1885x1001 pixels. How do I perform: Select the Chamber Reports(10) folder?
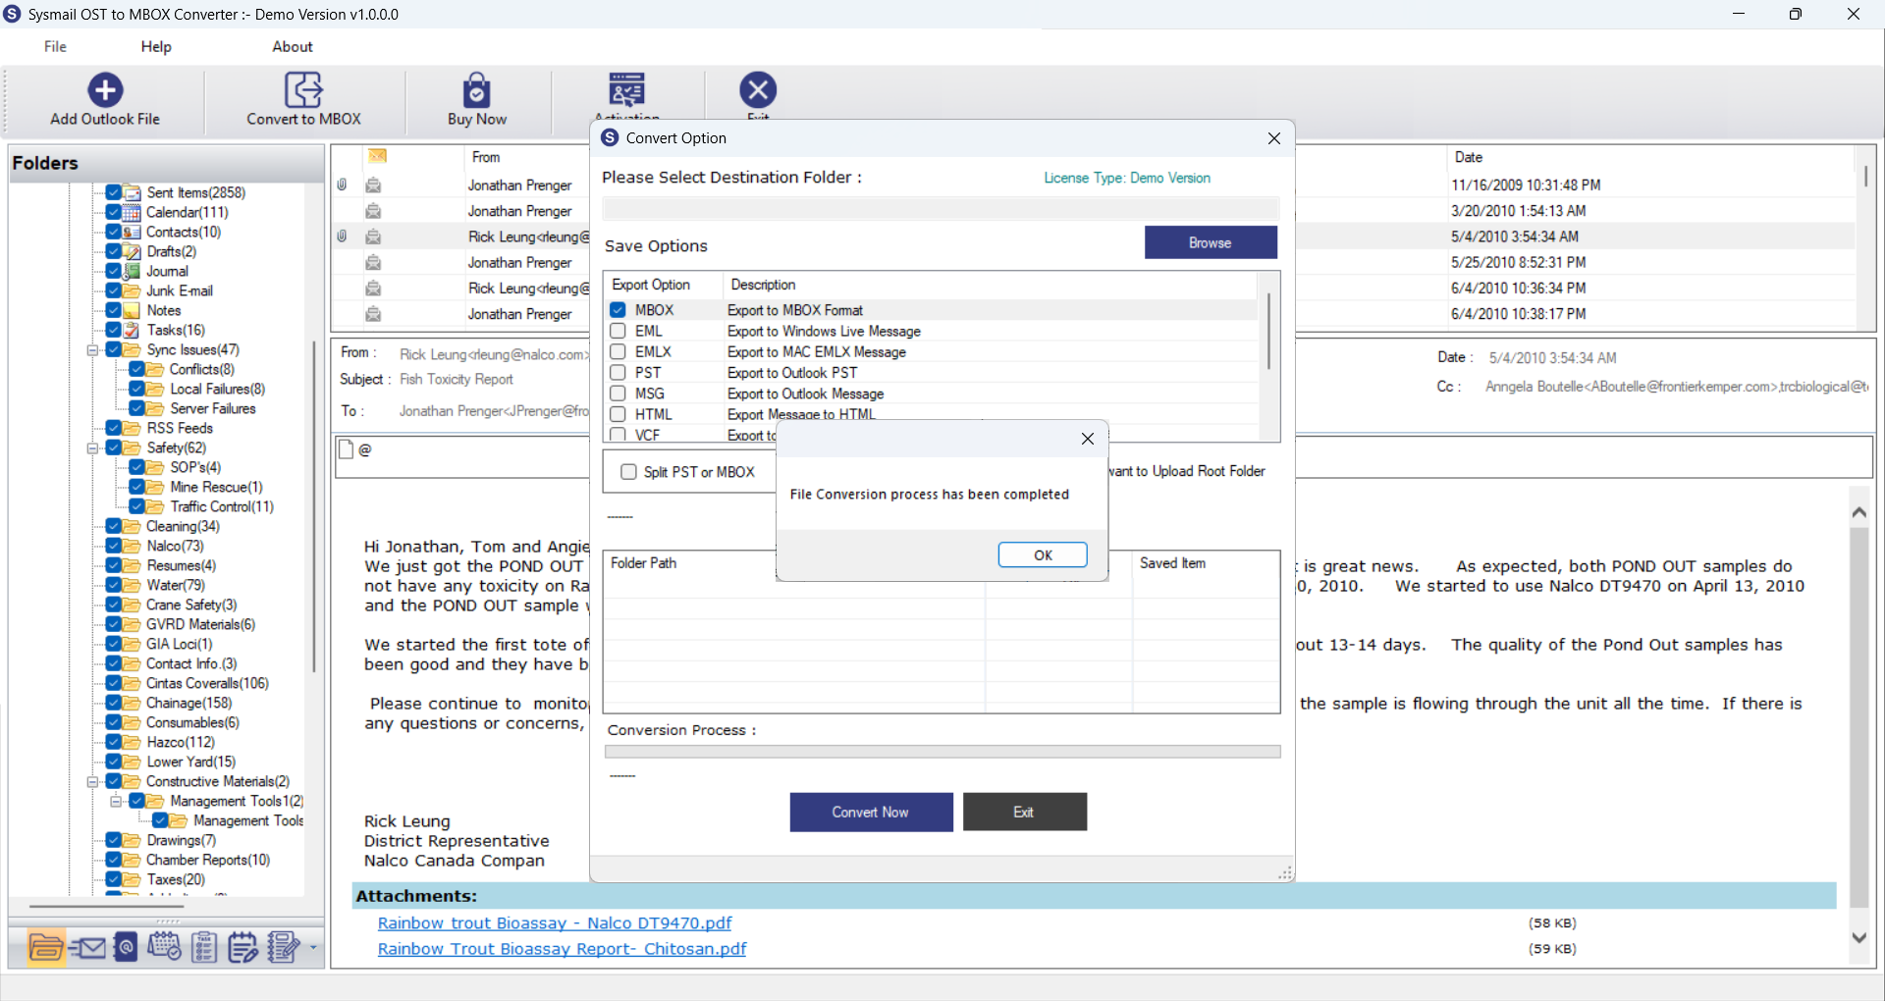[x=208, y=860]
